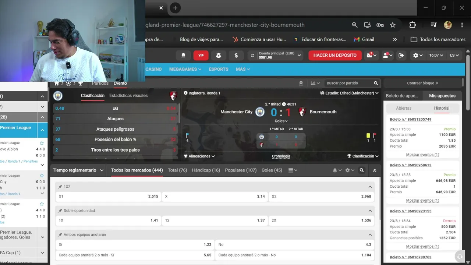This screenshot has height=265, width=471.
Task: Collapse the Doble oportunidad section
Action: [370, 211]
